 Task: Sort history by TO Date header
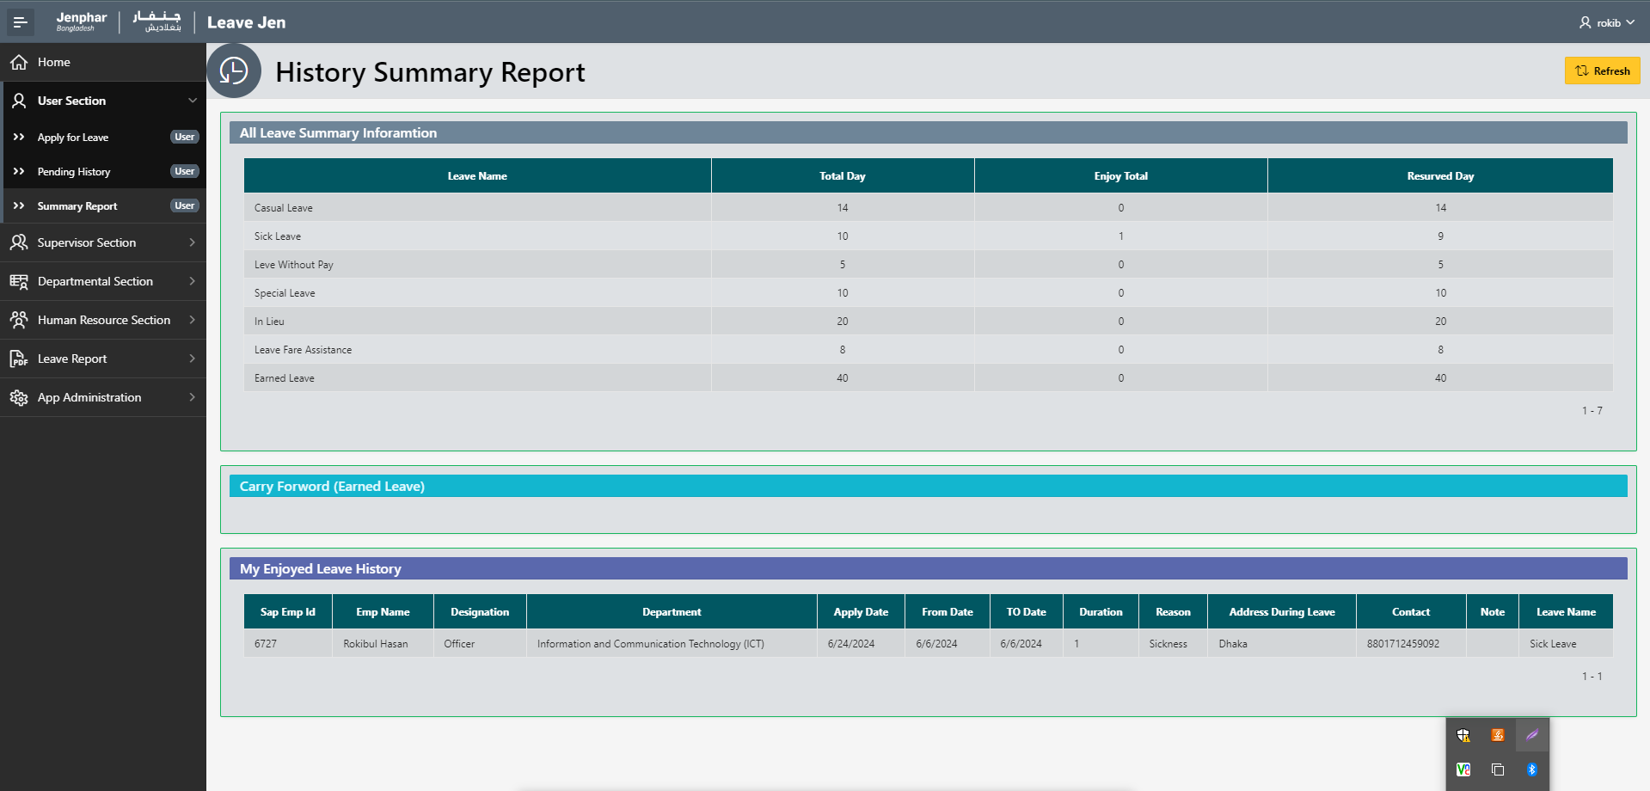pyautogui.click(x=1027, y=612)
